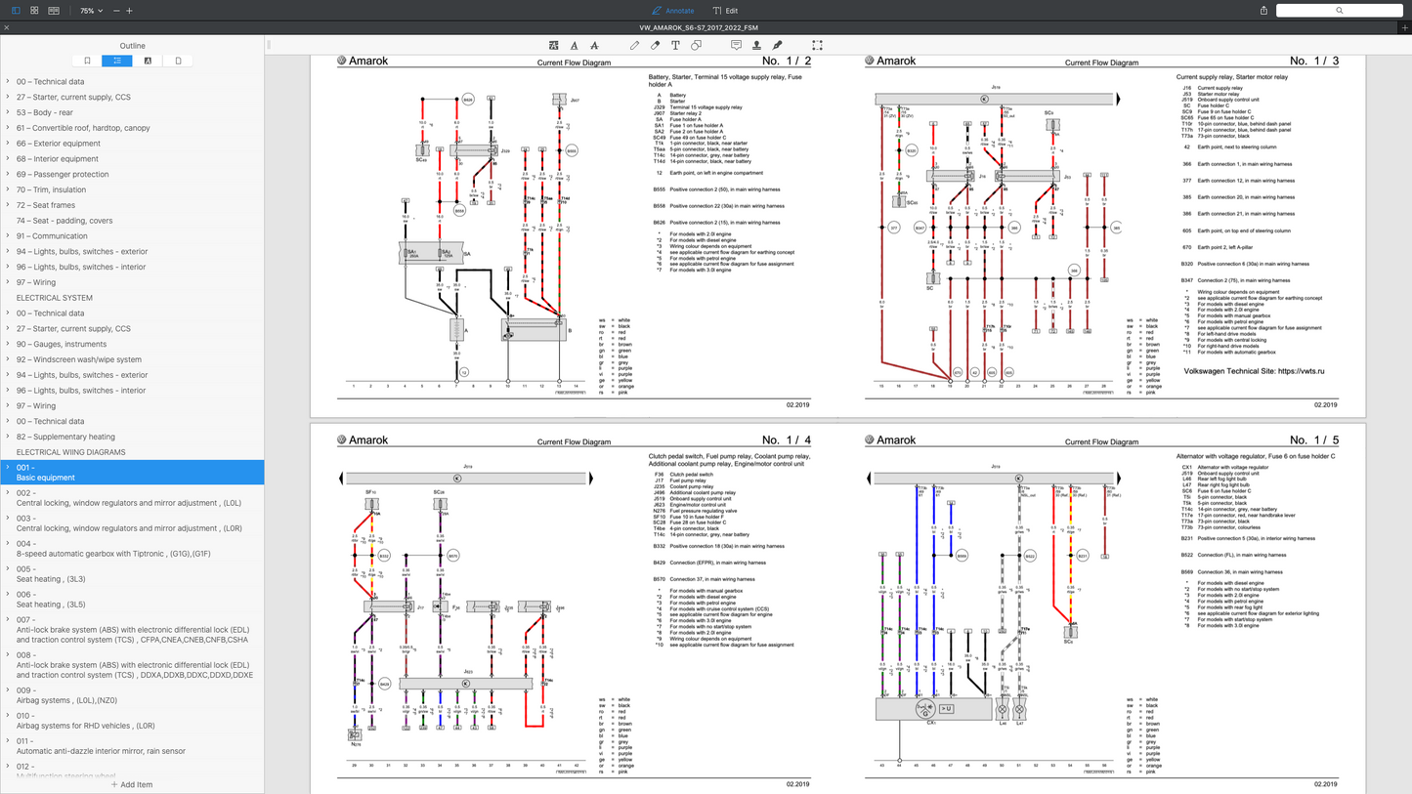Select the strikethrough text tool
Image resolution: width=1412 pixels, height=794 pixels.
tap(594, 45)
